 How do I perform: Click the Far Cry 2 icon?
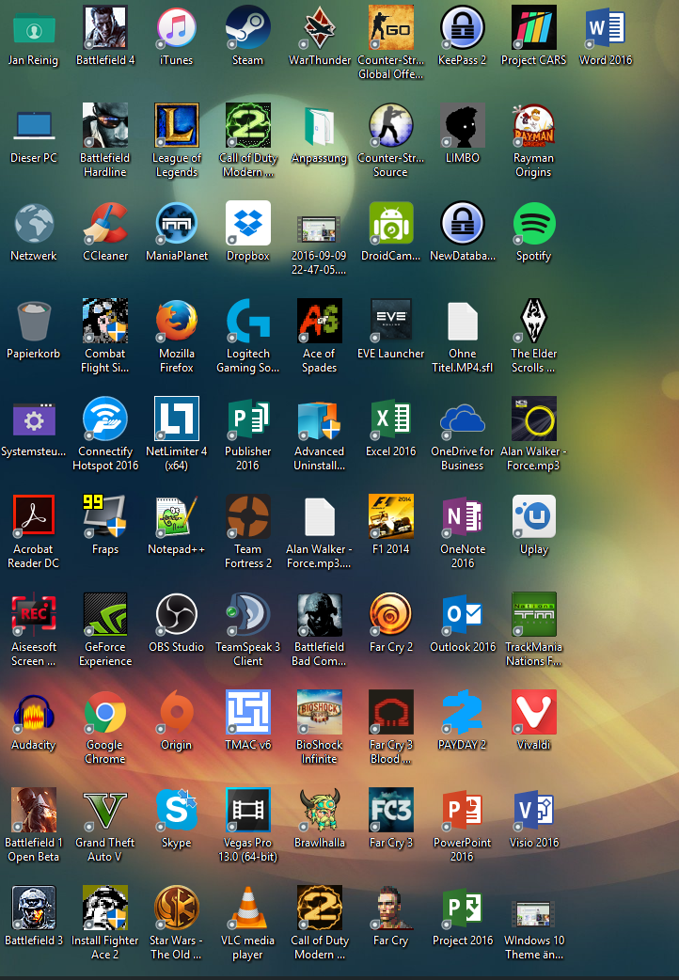(391, 614)
